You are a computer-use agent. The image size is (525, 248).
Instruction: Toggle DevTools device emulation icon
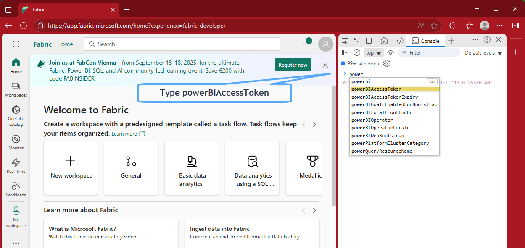click(357, 41)
